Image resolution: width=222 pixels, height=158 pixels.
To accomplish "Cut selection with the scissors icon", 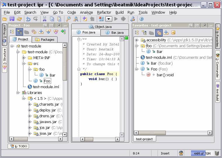I will 44,19.
